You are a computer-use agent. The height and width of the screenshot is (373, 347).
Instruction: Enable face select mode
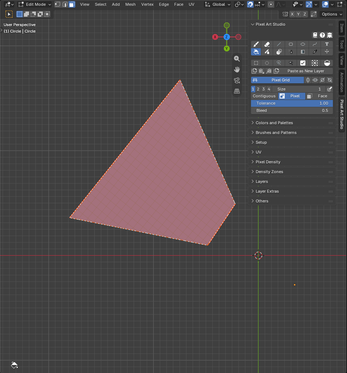click(x=72, y=4)
